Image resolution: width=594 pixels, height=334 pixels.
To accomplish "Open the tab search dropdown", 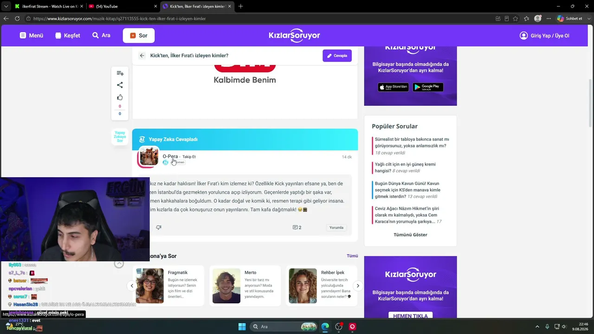I will pyautogui.click(x=6, y=6).
